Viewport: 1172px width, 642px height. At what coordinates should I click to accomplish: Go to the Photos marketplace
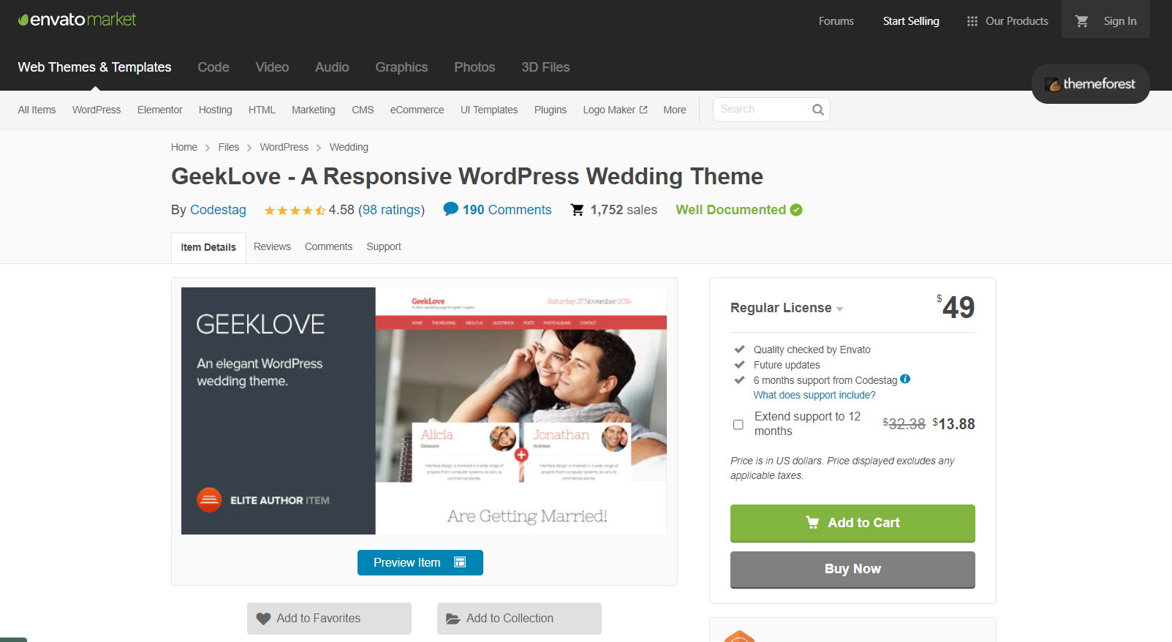[475, 67]
